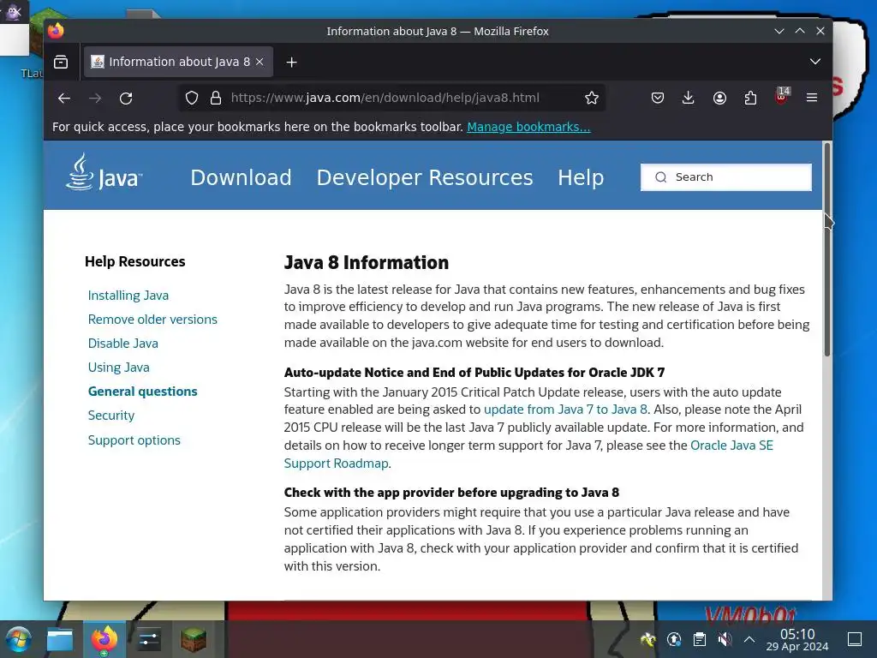The image size is (877, 658).
Task: Open the clipboard tray icon
Action: (700, 639)
